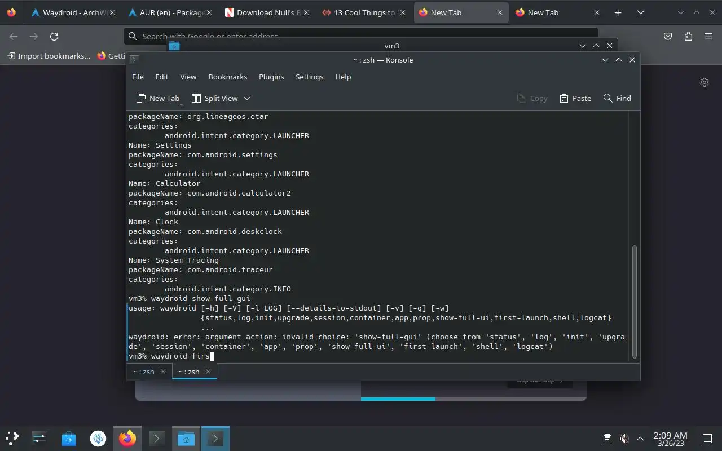Screen dimensions: 722x451
Task: Click text org.lineageos.etar in terminal
Action: [x=228, y=116]
